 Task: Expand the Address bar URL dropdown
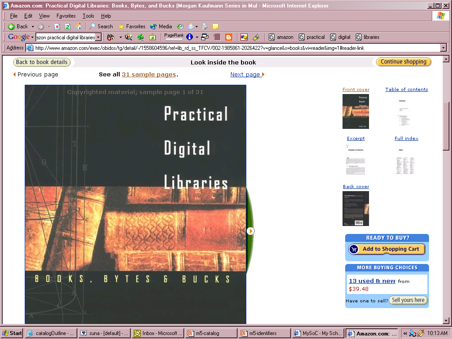pyautogui.click(x=443, y=48)
